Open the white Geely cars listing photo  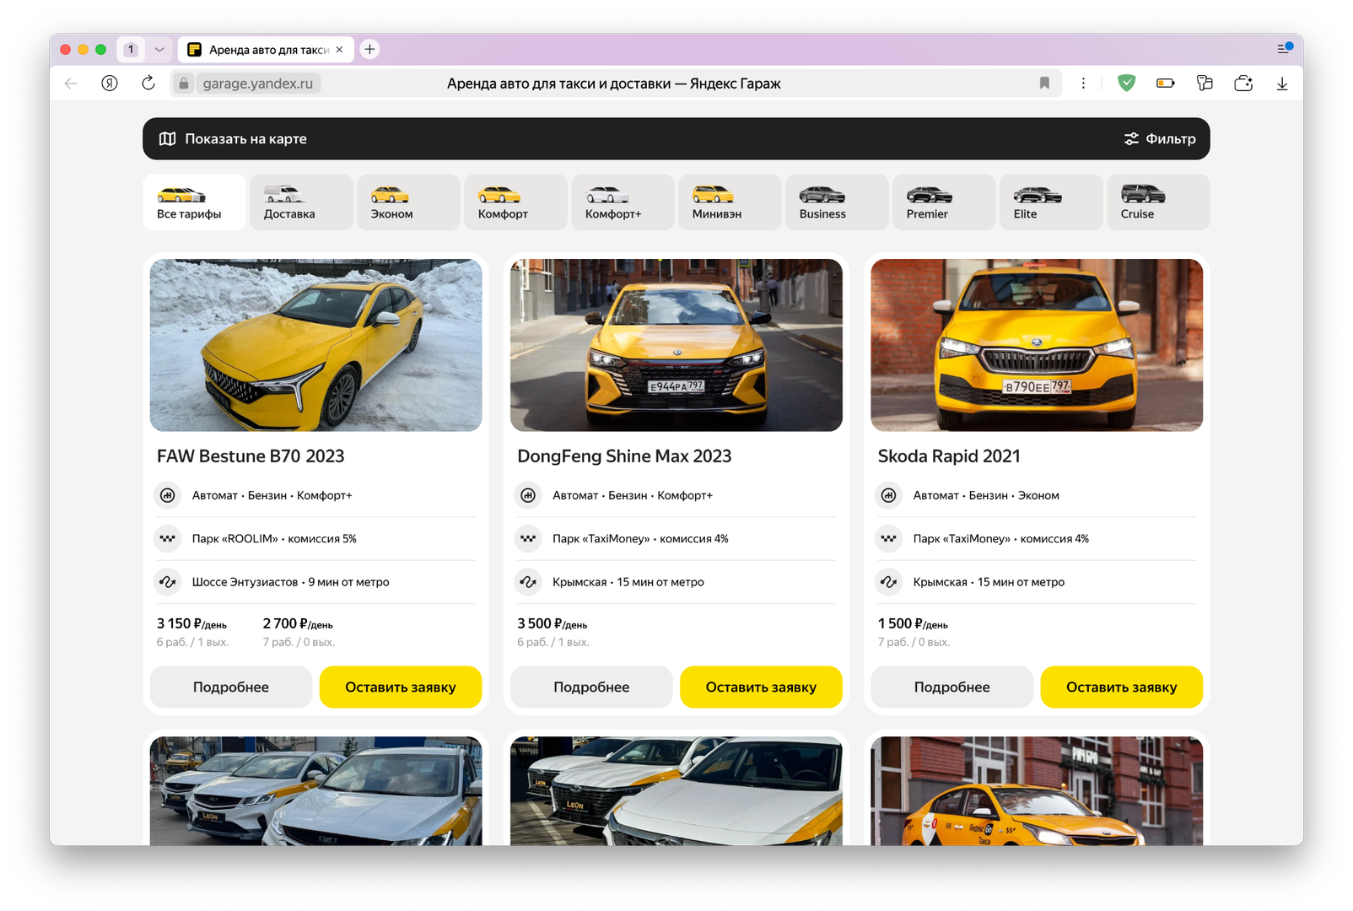point(315,791)
